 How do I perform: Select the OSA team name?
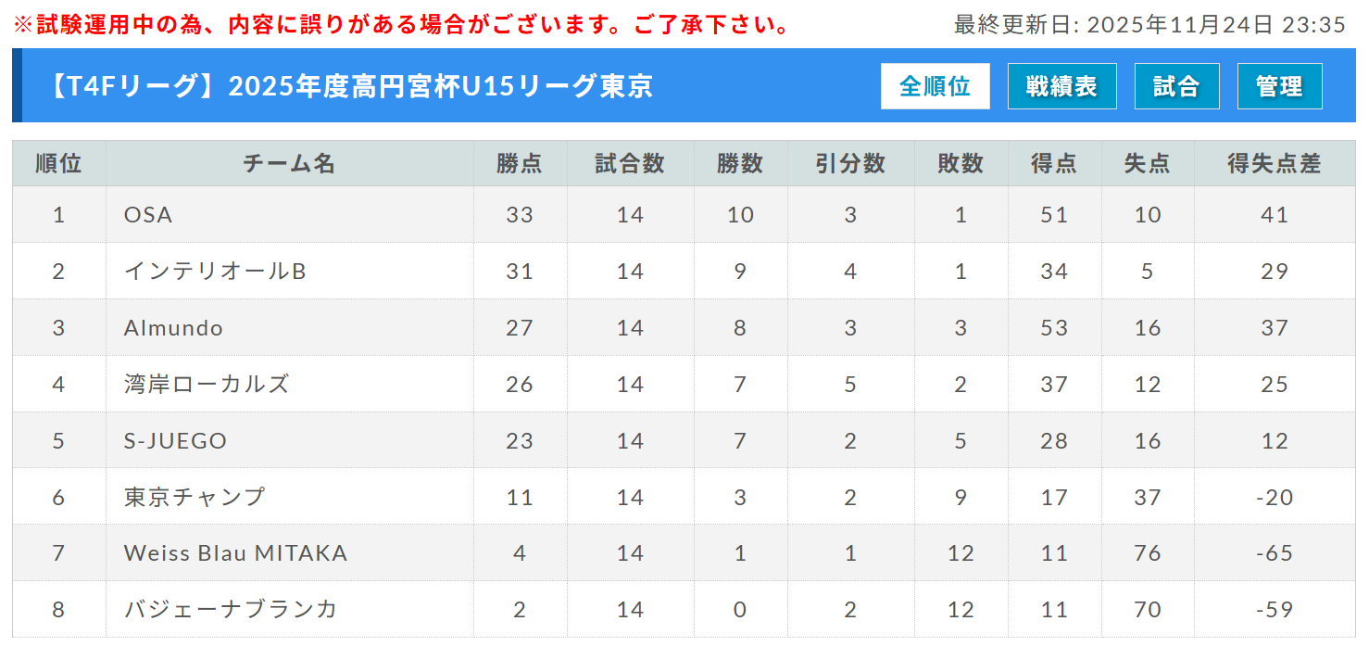(148, 215)
